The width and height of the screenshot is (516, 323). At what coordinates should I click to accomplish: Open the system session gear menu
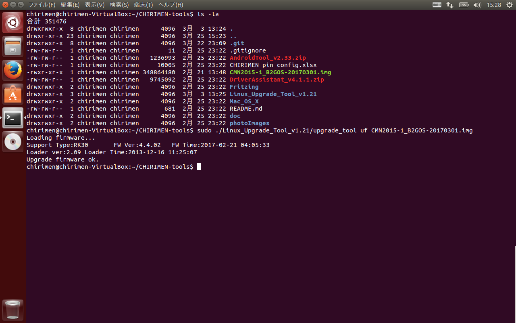pyautogui.click(x=509, y=5)
